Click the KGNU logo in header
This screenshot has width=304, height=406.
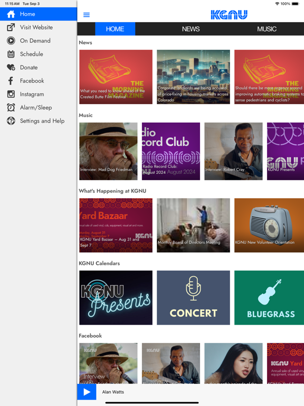tap(229, 15)
